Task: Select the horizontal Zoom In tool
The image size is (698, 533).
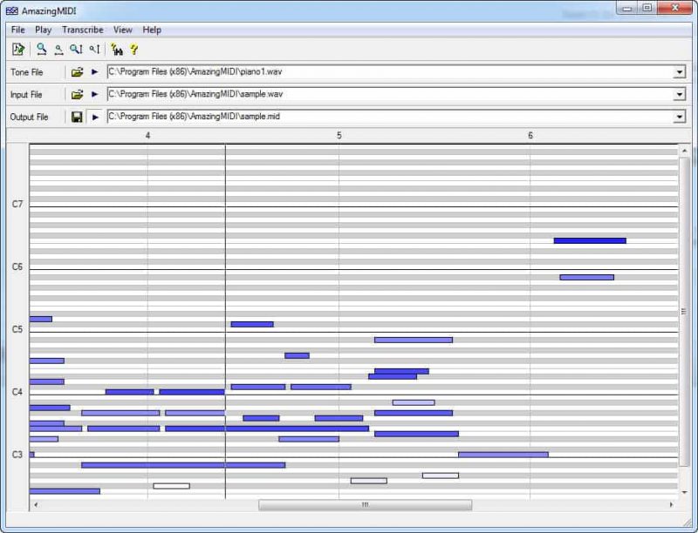Action: point(41,50)
